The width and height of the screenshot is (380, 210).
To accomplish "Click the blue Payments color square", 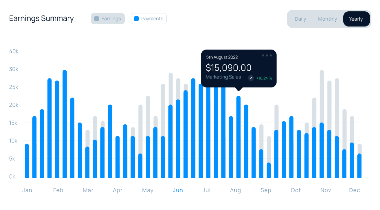I will click(x=136, y=19).
